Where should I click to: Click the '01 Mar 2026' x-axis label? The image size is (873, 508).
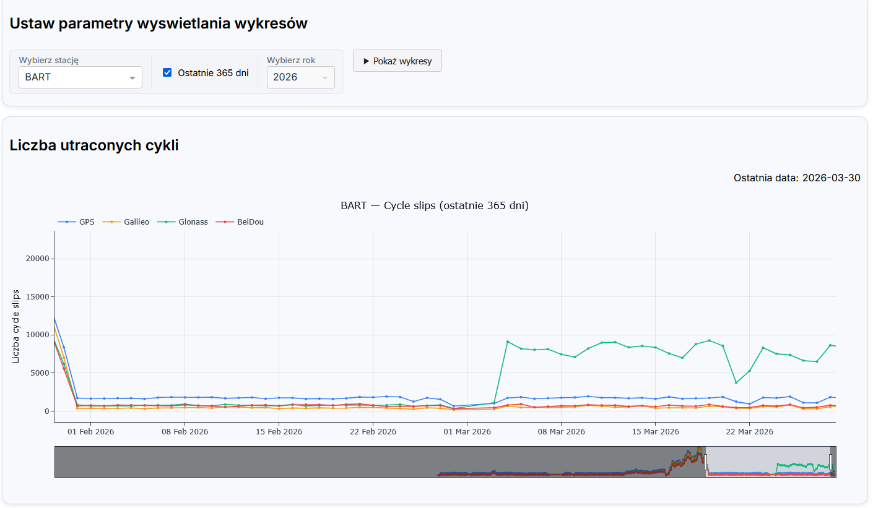click(467, 431)
